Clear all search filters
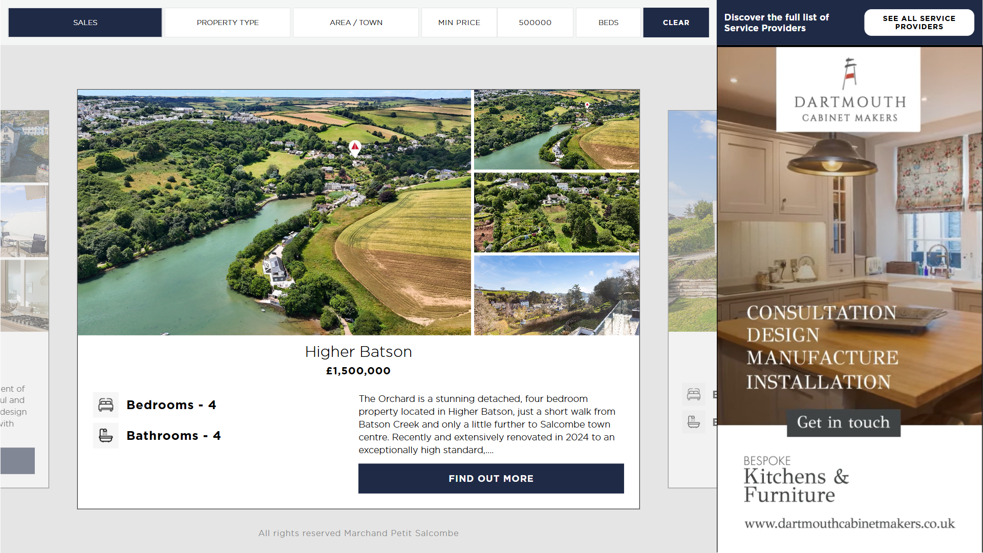Screen dimensions: 983x553 pos(676,23)
